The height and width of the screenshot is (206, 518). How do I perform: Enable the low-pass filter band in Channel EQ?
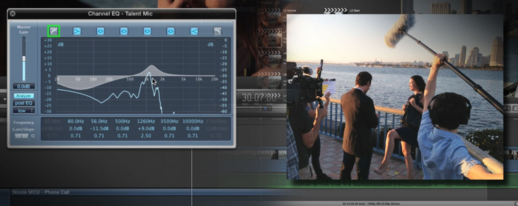pyautogui.click(x=218, y=31)
